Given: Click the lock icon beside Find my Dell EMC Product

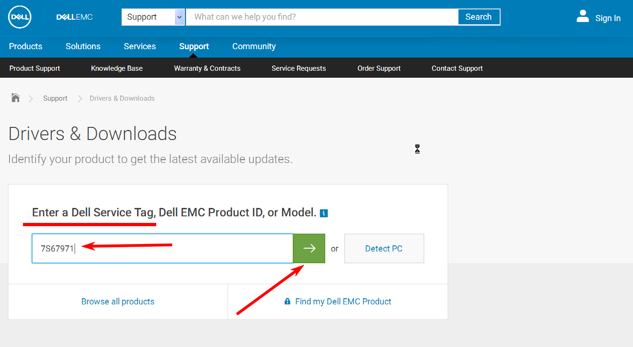Looking at the screenshot, I should (x=287, y=302).
